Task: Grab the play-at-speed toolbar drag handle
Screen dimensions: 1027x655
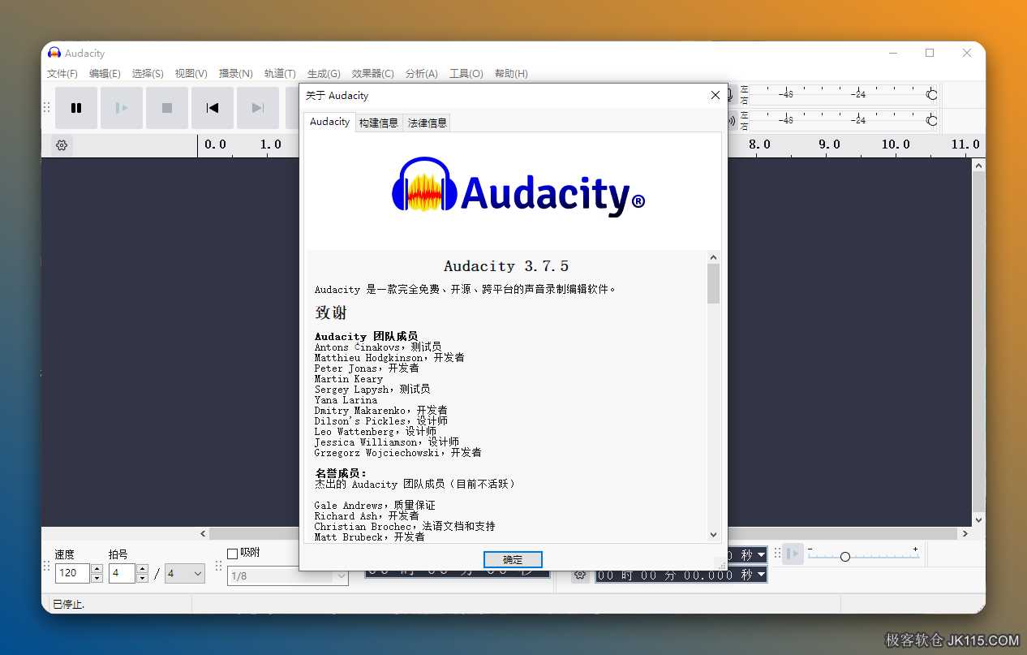Action: coord(777,554)
